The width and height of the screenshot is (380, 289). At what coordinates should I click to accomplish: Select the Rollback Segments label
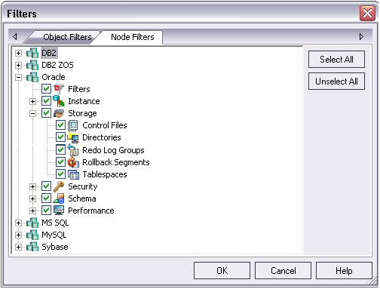(116, 162)
